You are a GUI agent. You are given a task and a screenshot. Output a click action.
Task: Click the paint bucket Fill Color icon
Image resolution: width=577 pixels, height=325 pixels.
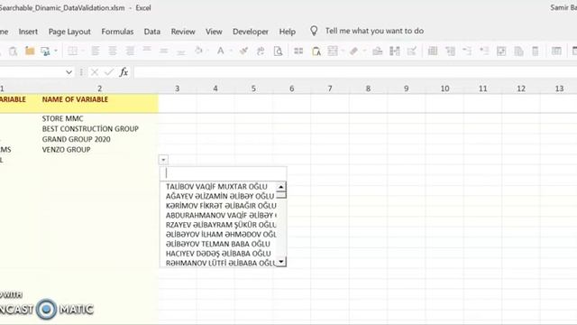click(x=198, y=51)
